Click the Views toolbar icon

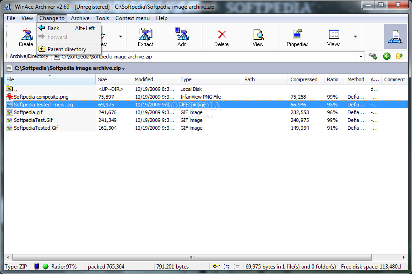pos(334,34)
